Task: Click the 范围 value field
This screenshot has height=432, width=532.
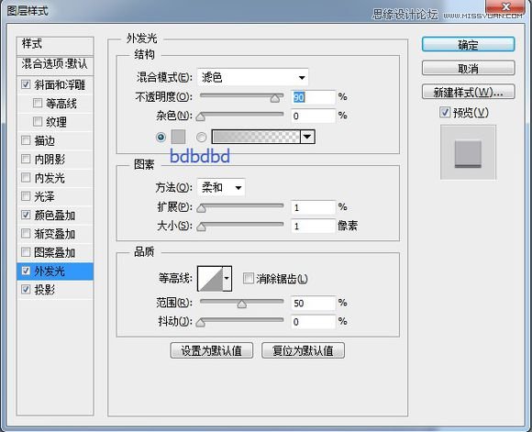Action: (x=313, y=303)
